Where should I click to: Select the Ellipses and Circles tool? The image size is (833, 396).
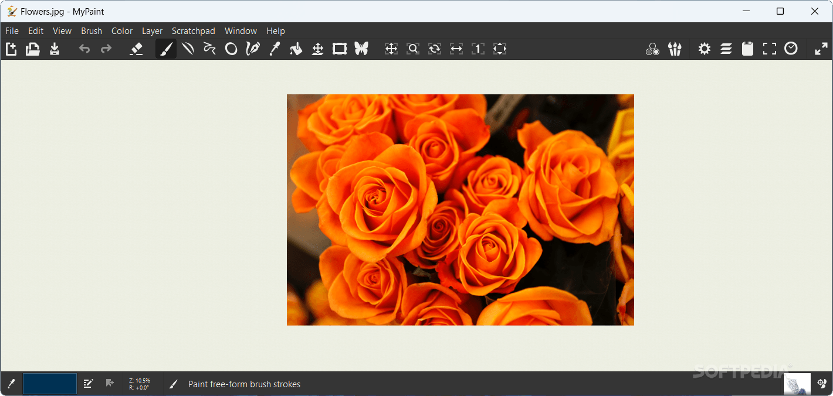[x=231, y=49]
